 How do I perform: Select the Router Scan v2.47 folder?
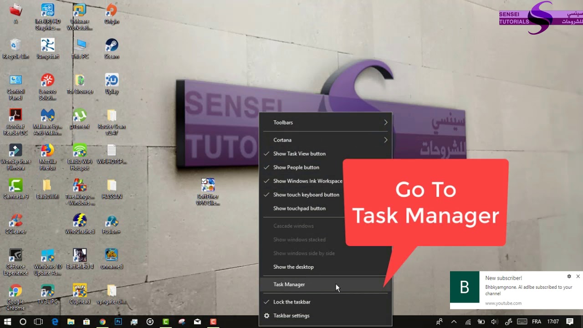pyautogui.click(x=112, y=122)
